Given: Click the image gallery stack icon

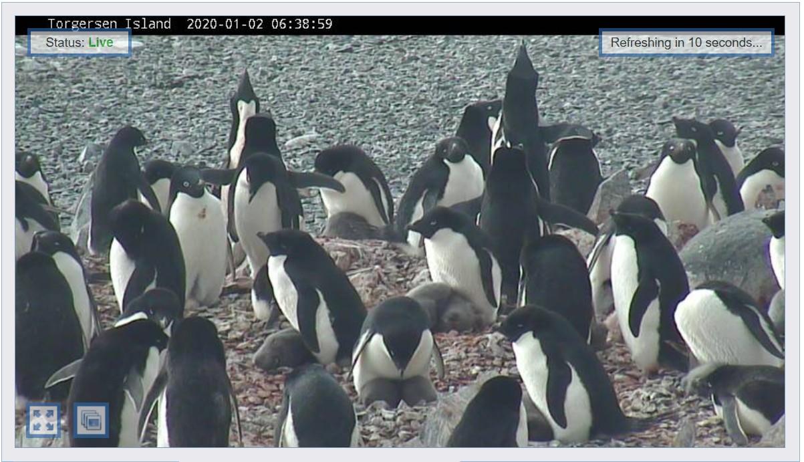Looking at the screenshot, I should pos(91,420).
